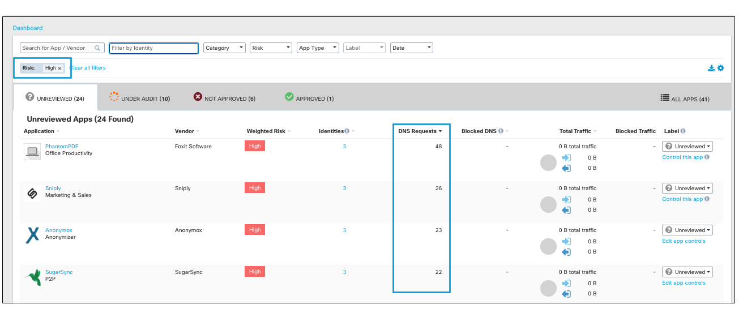Click Anonymox outbound traffic arrow icon
This screenshot has width=743, height=326.
pos(566,252)
